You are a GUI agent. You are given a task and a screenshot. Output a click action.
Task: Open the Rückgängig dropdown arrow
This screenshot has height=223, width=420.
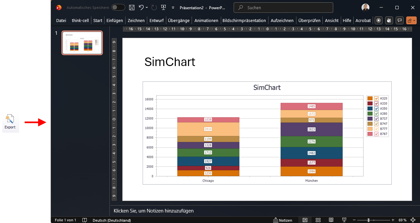[x=146, y=7]
